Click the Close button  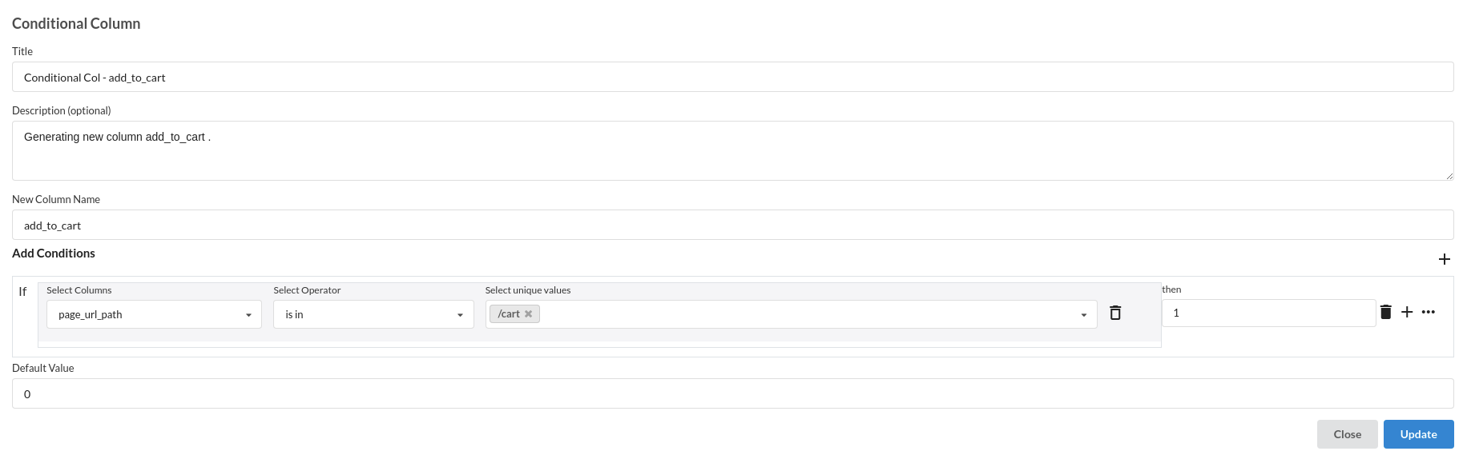[1347, 434]
